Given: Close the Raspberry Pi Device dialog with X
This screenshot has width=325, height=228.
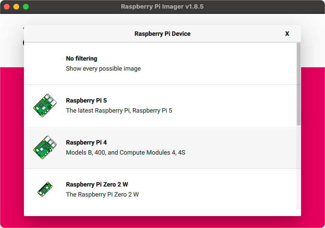Looking at the screenshot, I should point(287,34).
